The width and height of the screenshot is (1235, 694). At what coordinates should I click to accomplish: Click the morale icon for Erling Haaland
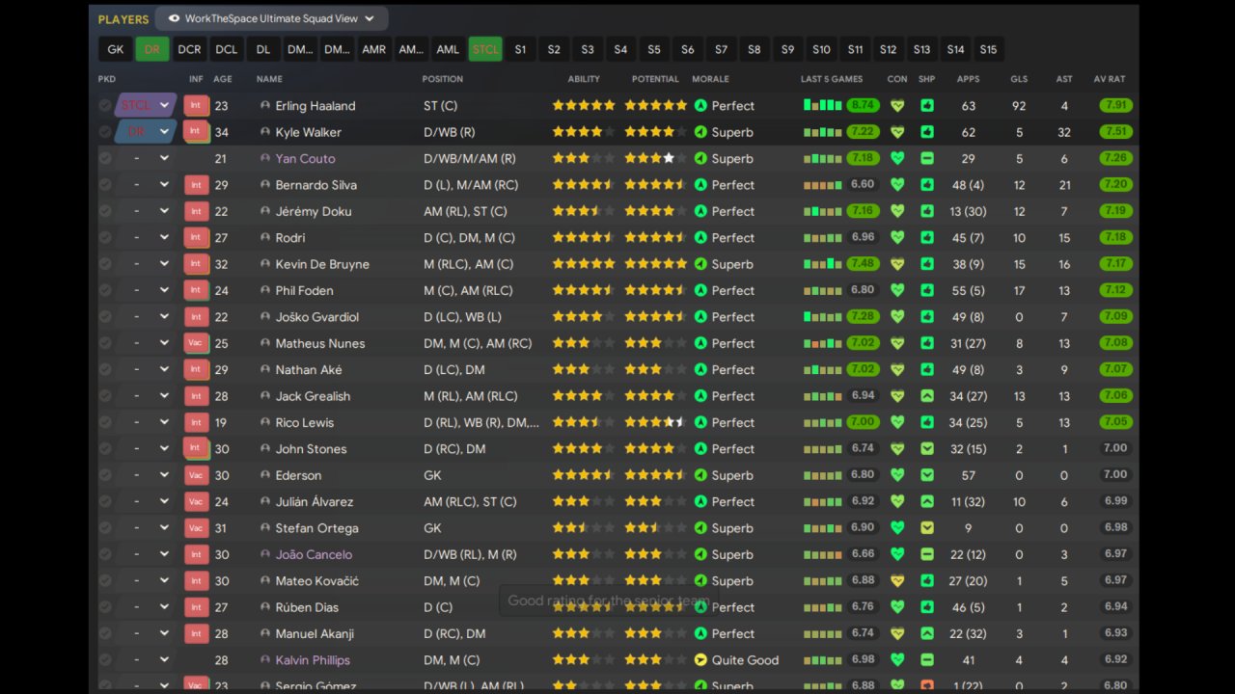pyautogui.click(x=701, y=105)
